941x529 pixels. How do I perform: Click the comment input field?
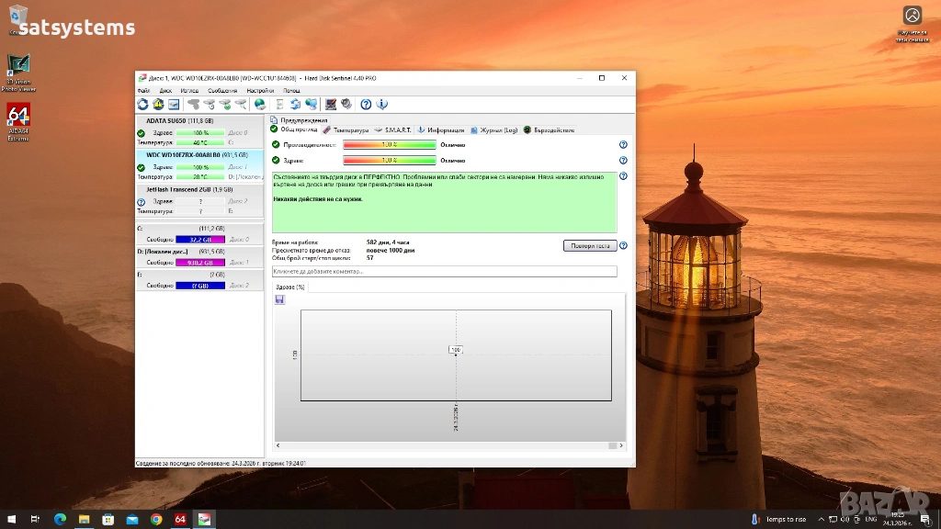[x=444, y=272]
